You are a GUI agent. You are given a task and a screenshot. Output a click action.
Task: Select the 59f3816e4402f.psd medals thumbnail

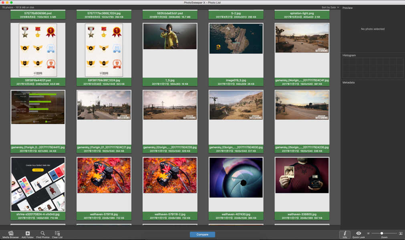pos(38,50)
